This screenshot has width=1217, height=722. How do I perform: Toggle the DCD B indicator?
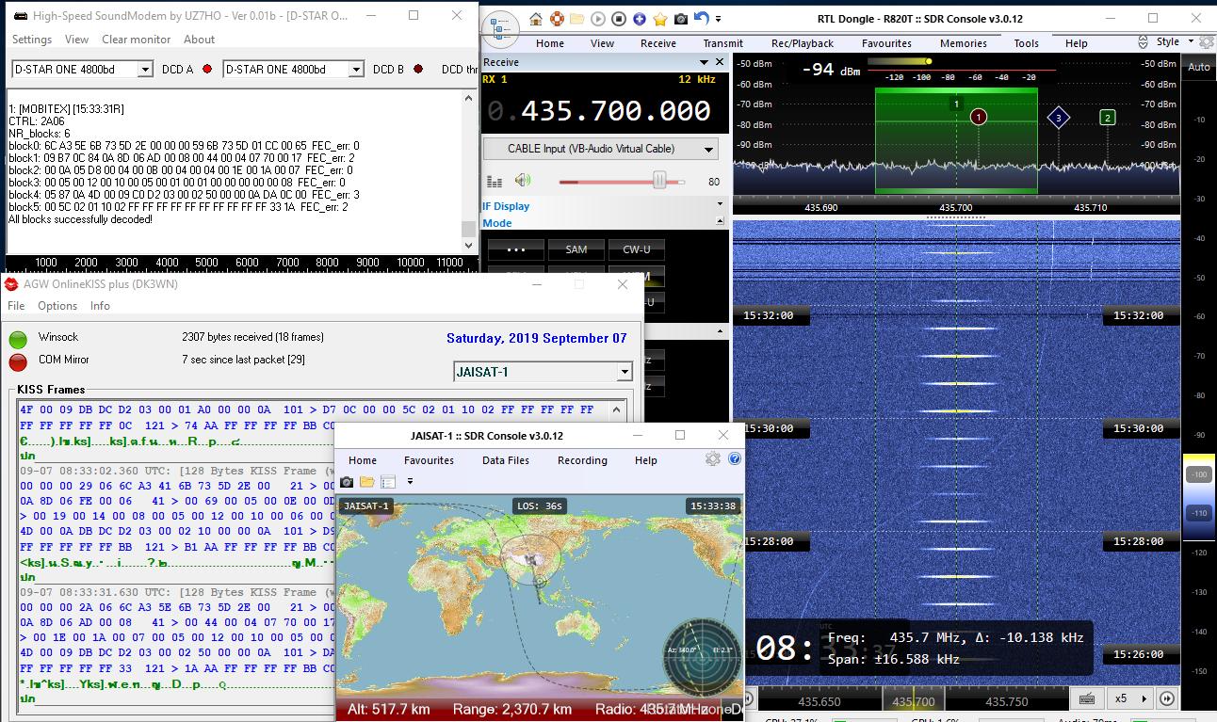(418, 69)
